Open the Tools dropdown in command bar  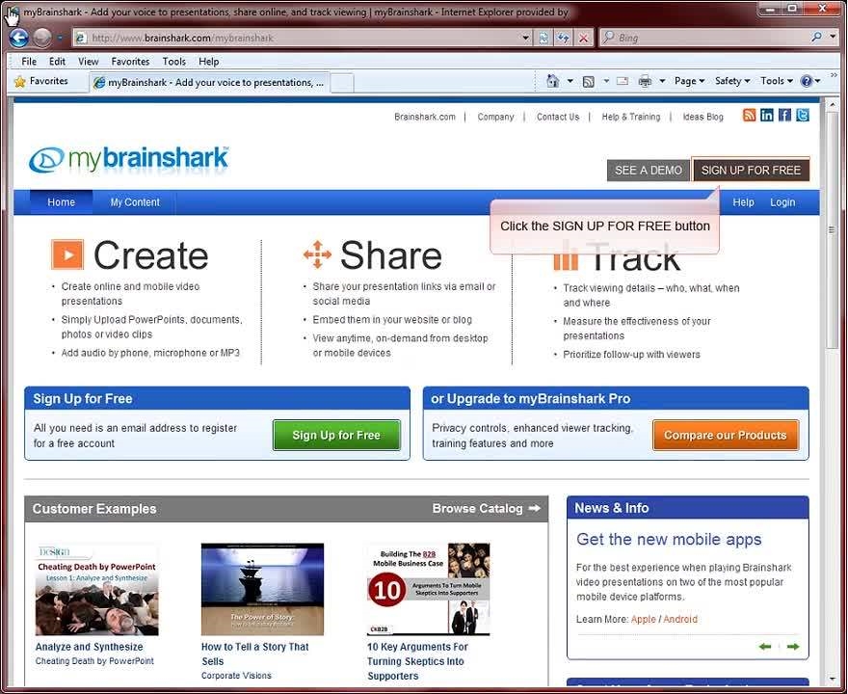[x=777, y=81]
